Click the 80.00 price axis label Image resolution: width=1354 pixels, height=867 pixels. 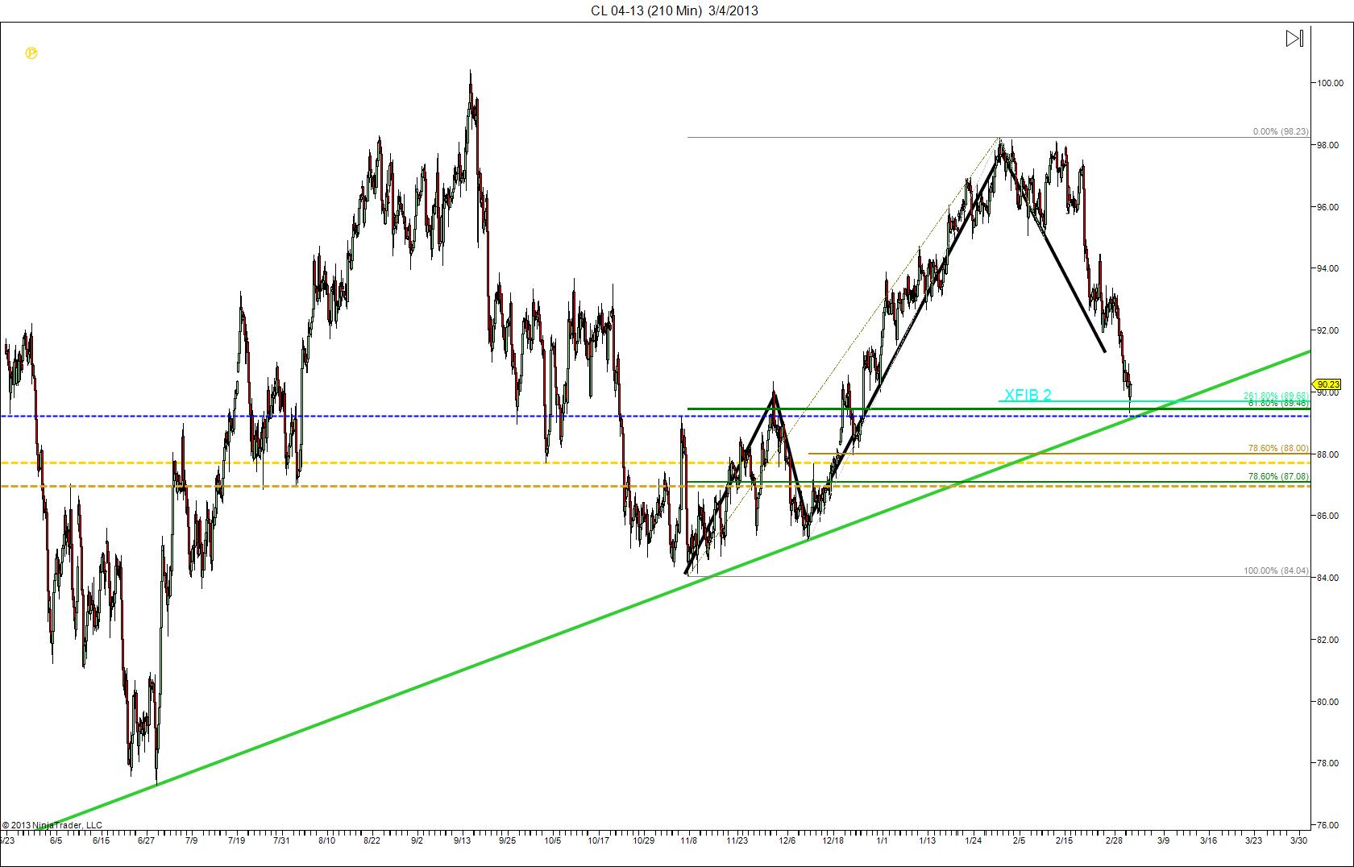[x=1327, y=702]
